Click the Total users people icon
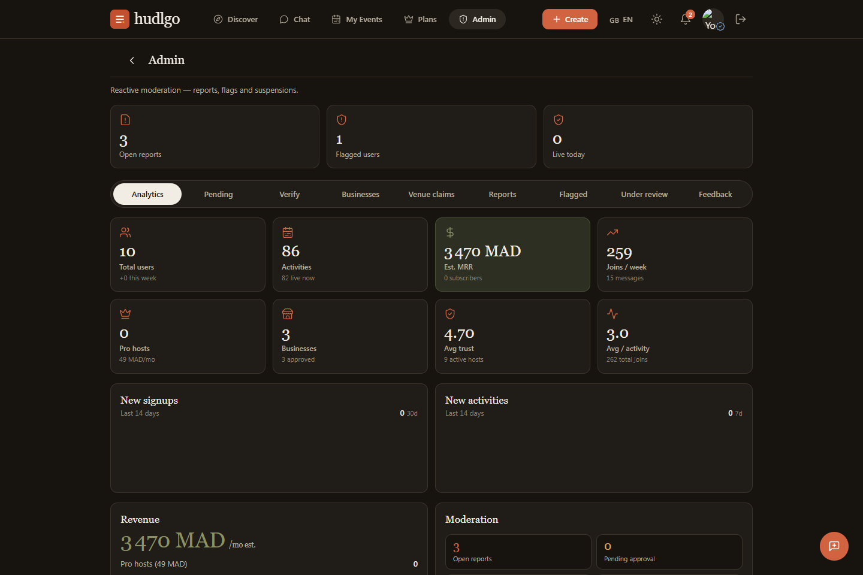 (125, 232)
